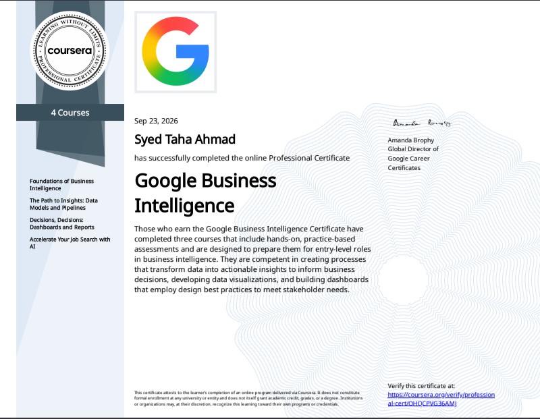
Task: Click the Amanda Brophy signature
Action: (x=422, y=123)
